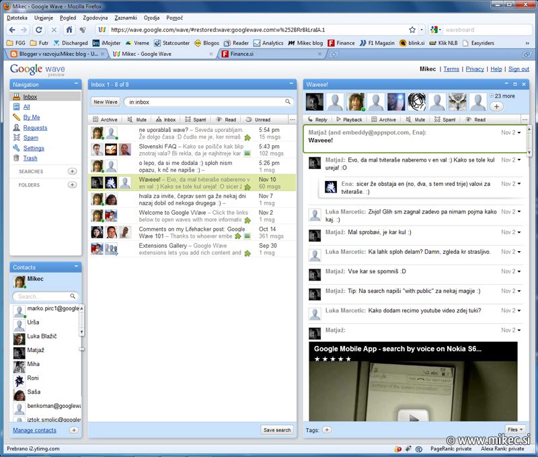
Task: Open Manage contacts link
Action: pyautogui.click(x=34, y=430)
